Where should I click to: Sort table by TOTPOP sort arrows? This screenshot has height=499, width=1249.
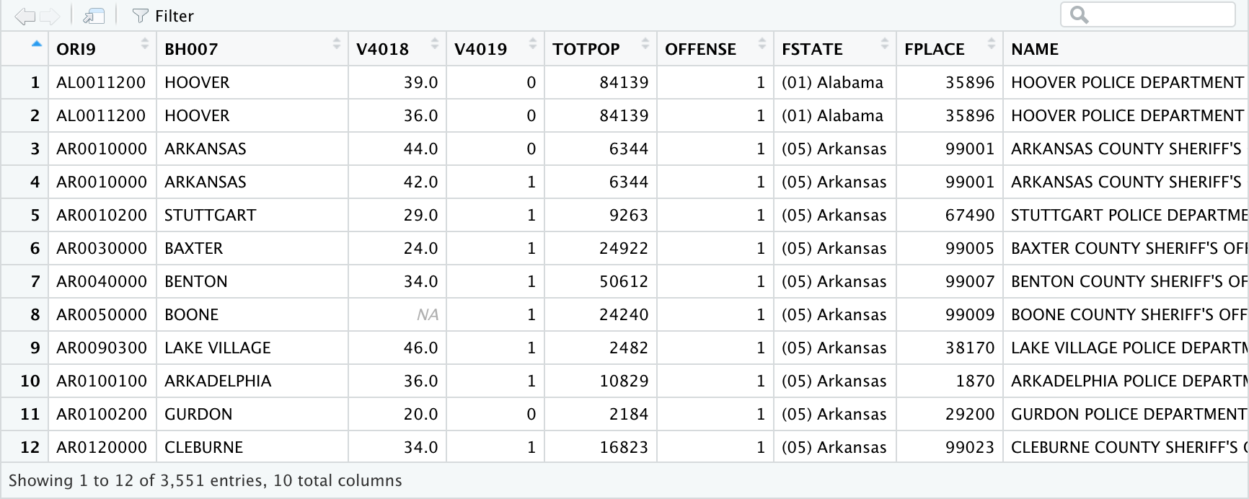pos(645,44)
